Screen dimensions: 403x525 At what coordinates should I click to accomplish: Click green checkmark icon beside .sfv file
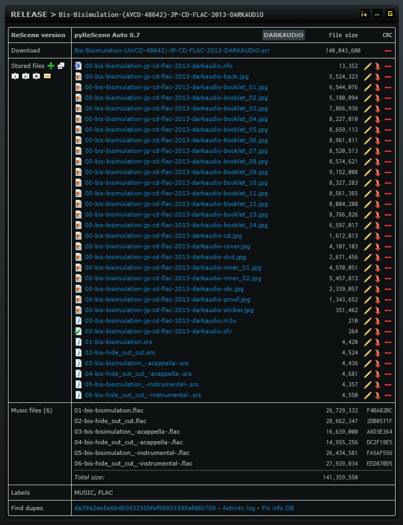tap(78, 331)
